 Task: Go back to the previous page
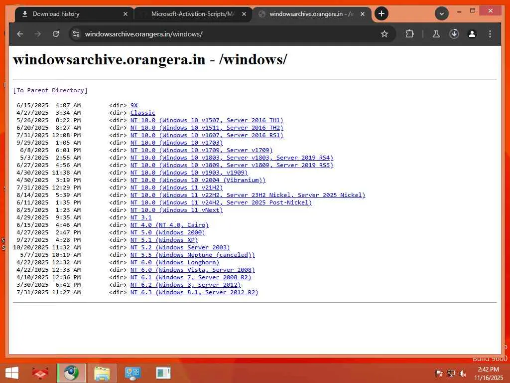[20, 34]
